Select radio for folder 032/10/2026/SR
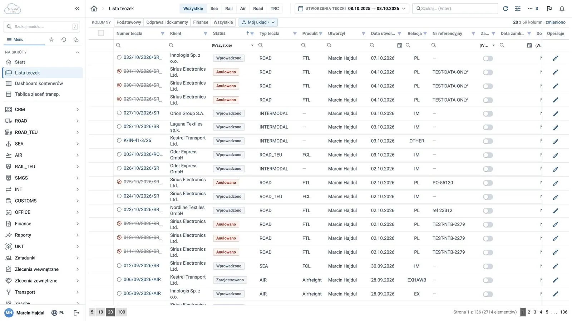 (119, 57)
